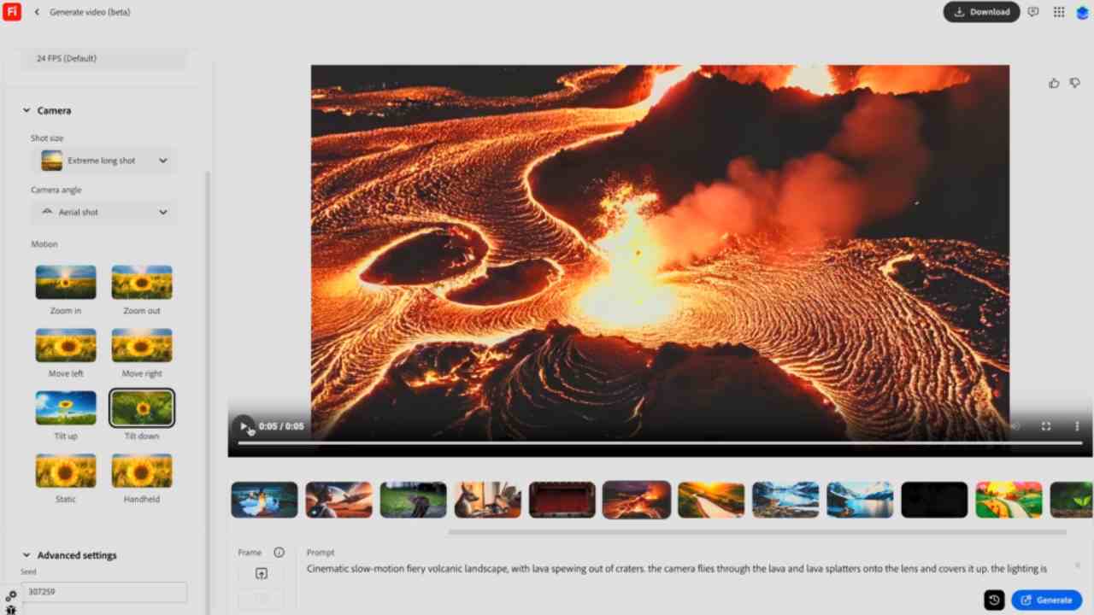The height and width of the screenshot is (615, 1094).
Task: Select Move right camera motion
Action: point(142,345)
